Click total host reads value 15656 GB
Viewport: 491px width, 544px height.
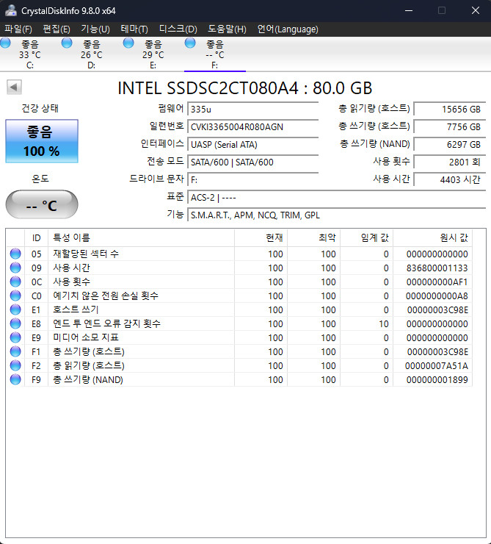[x=450, y=110]
